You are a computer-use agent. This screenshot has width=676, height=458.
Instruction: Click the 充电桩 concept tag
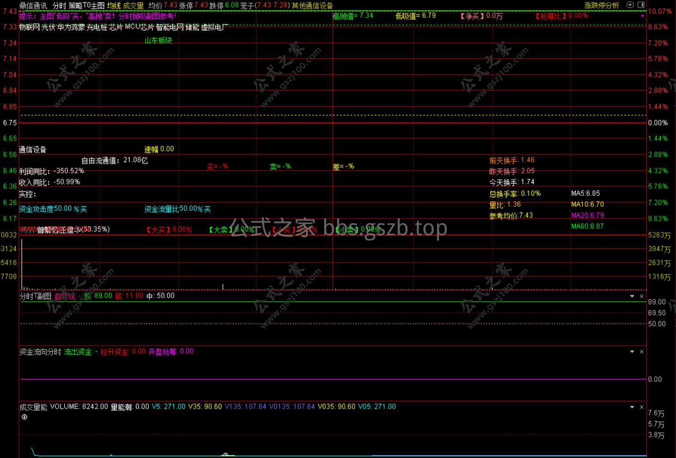tap(97, 27)
